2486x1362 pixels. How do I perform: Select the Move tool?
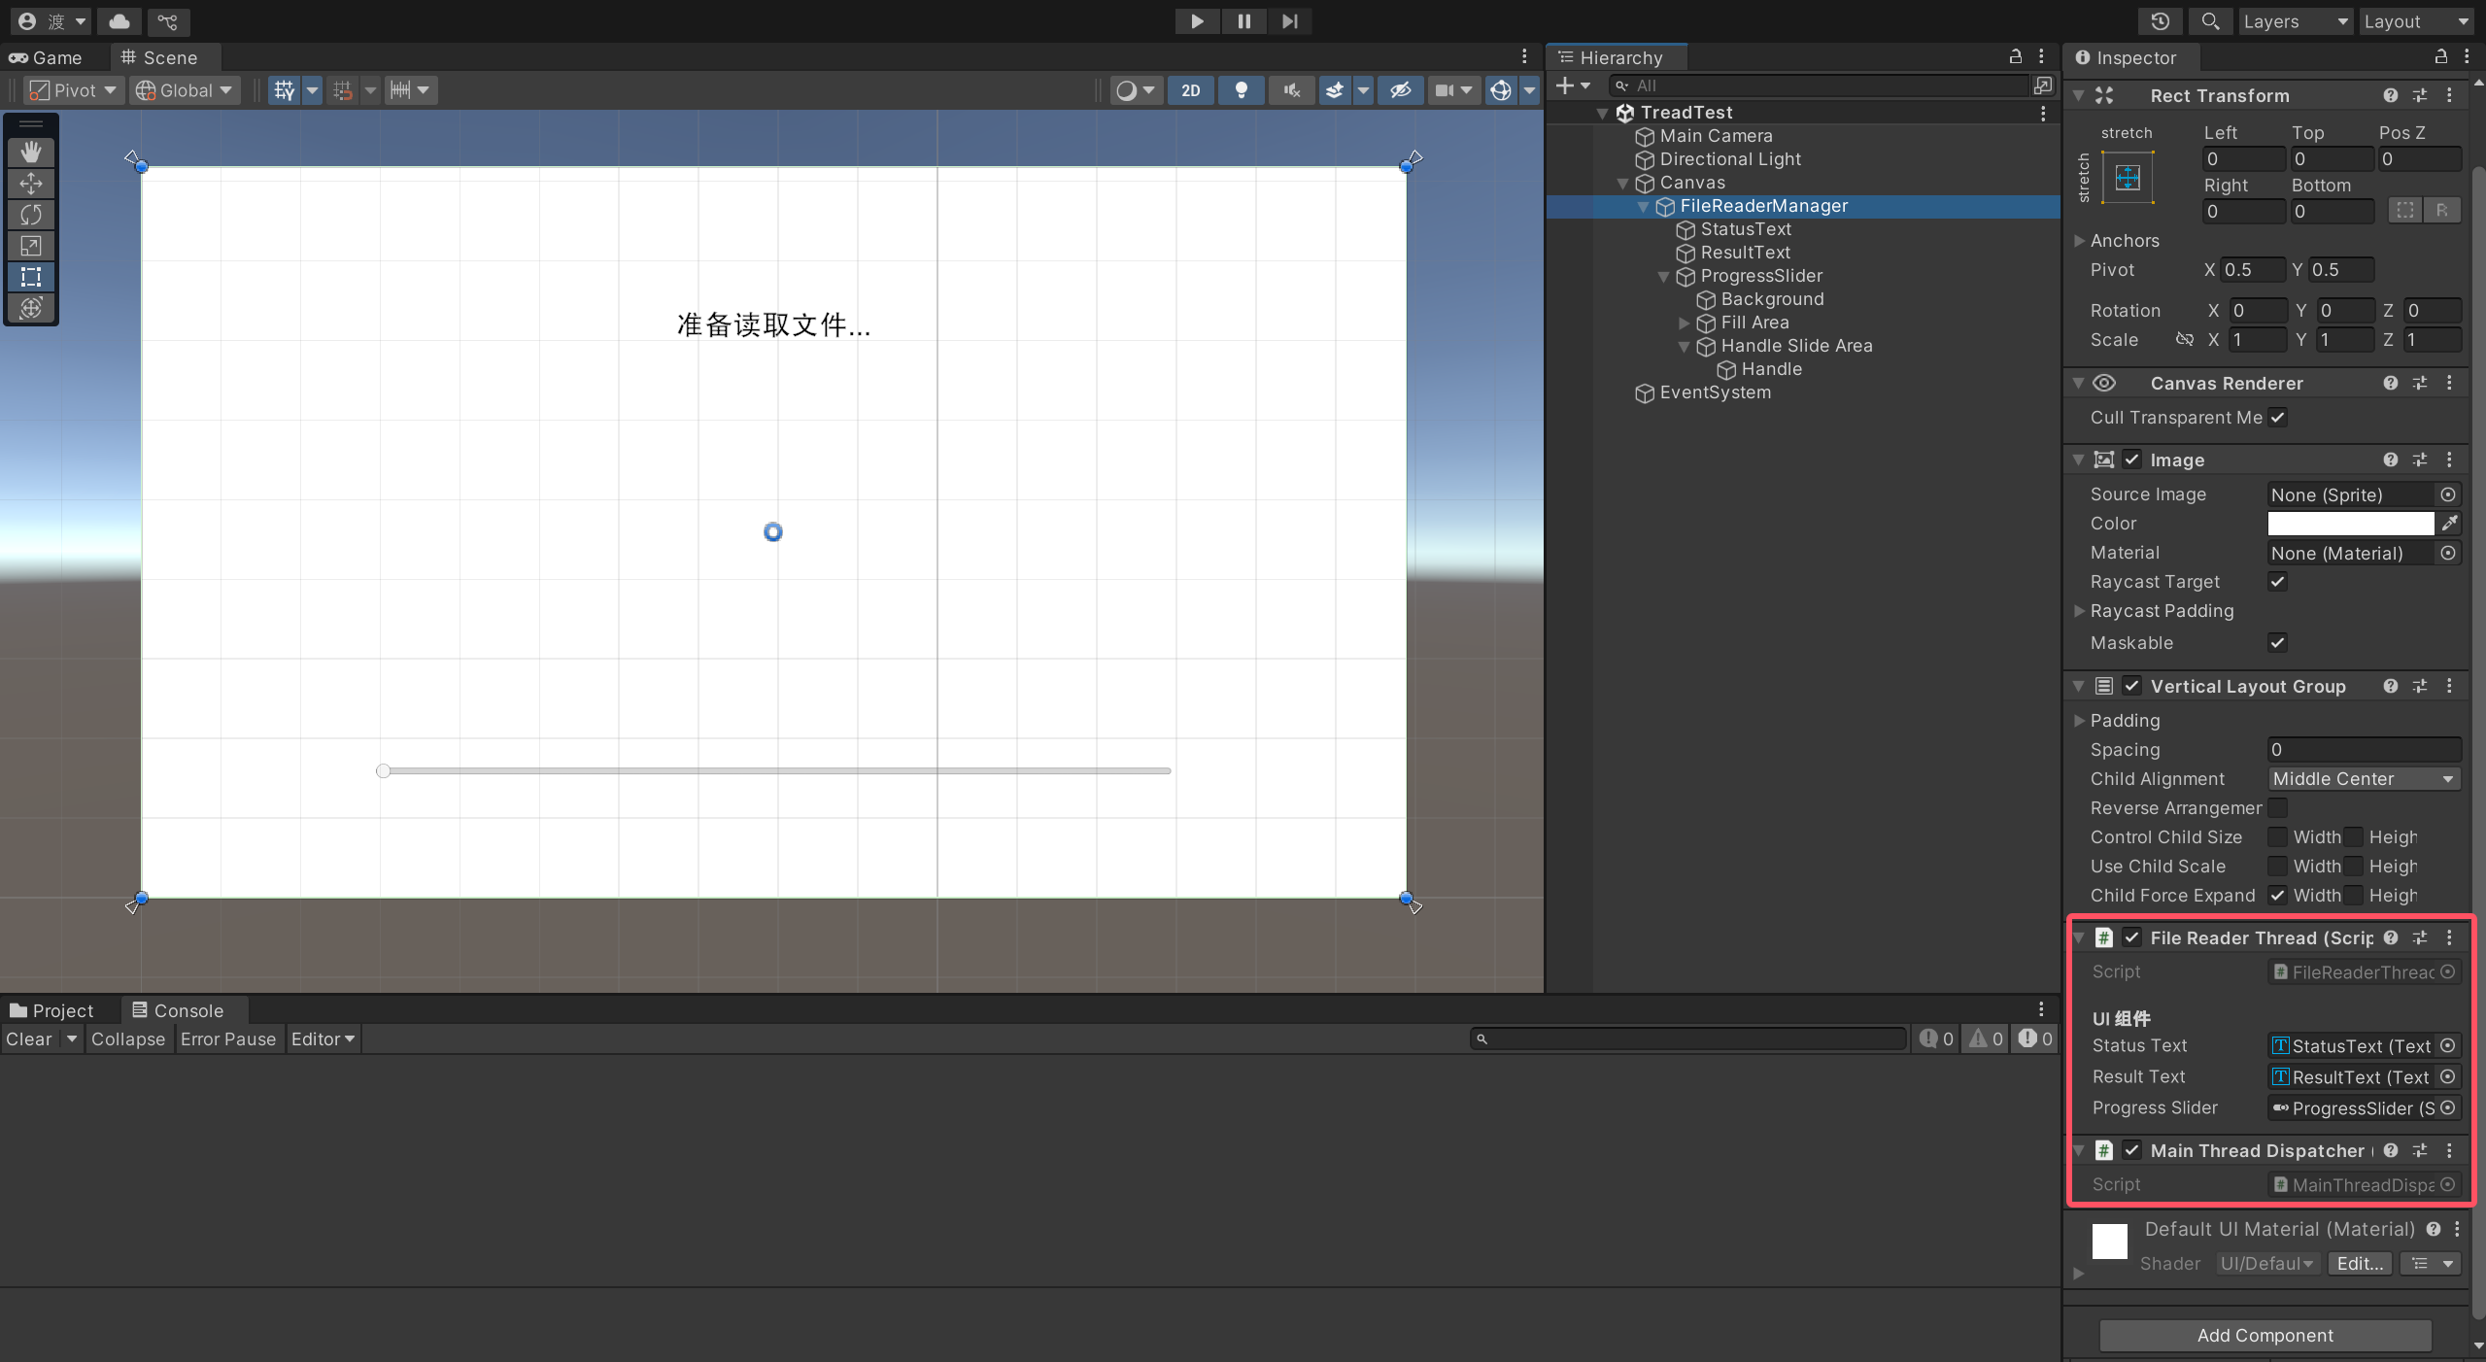(31, 183)
